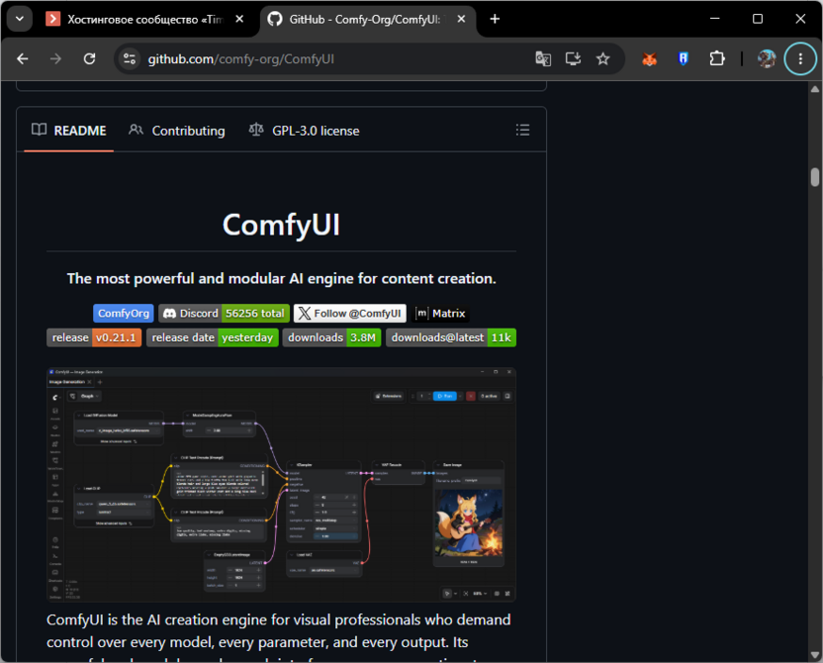Open the README outline list icon
Screen dimensions: 823x663
pyautogui.click(x=522, y=131)
